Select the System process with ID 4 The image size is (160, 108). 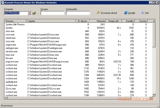point(78,28)
